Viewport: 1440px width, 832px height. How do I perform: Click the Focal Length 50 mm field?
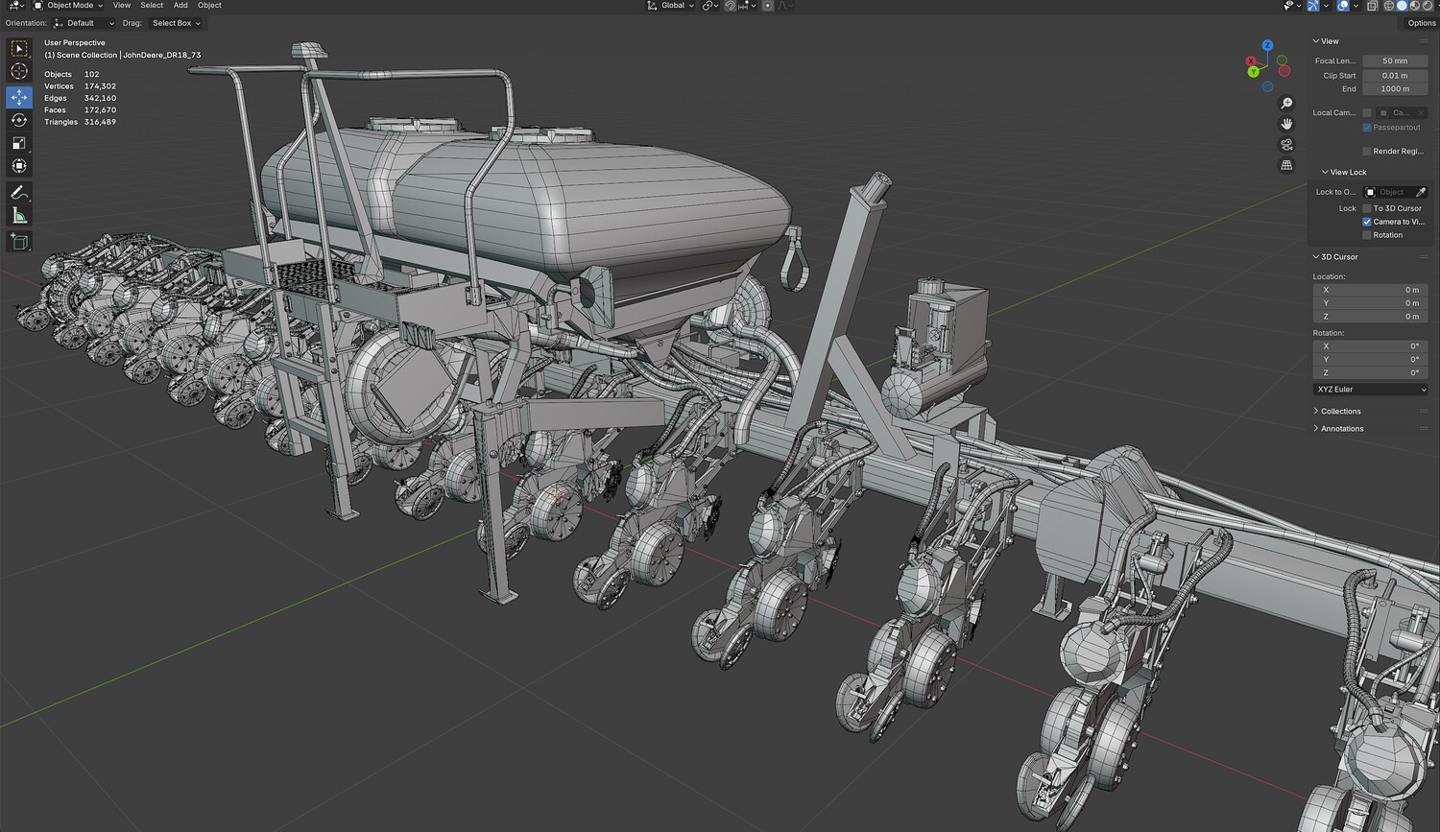[x=1395, y=61]
